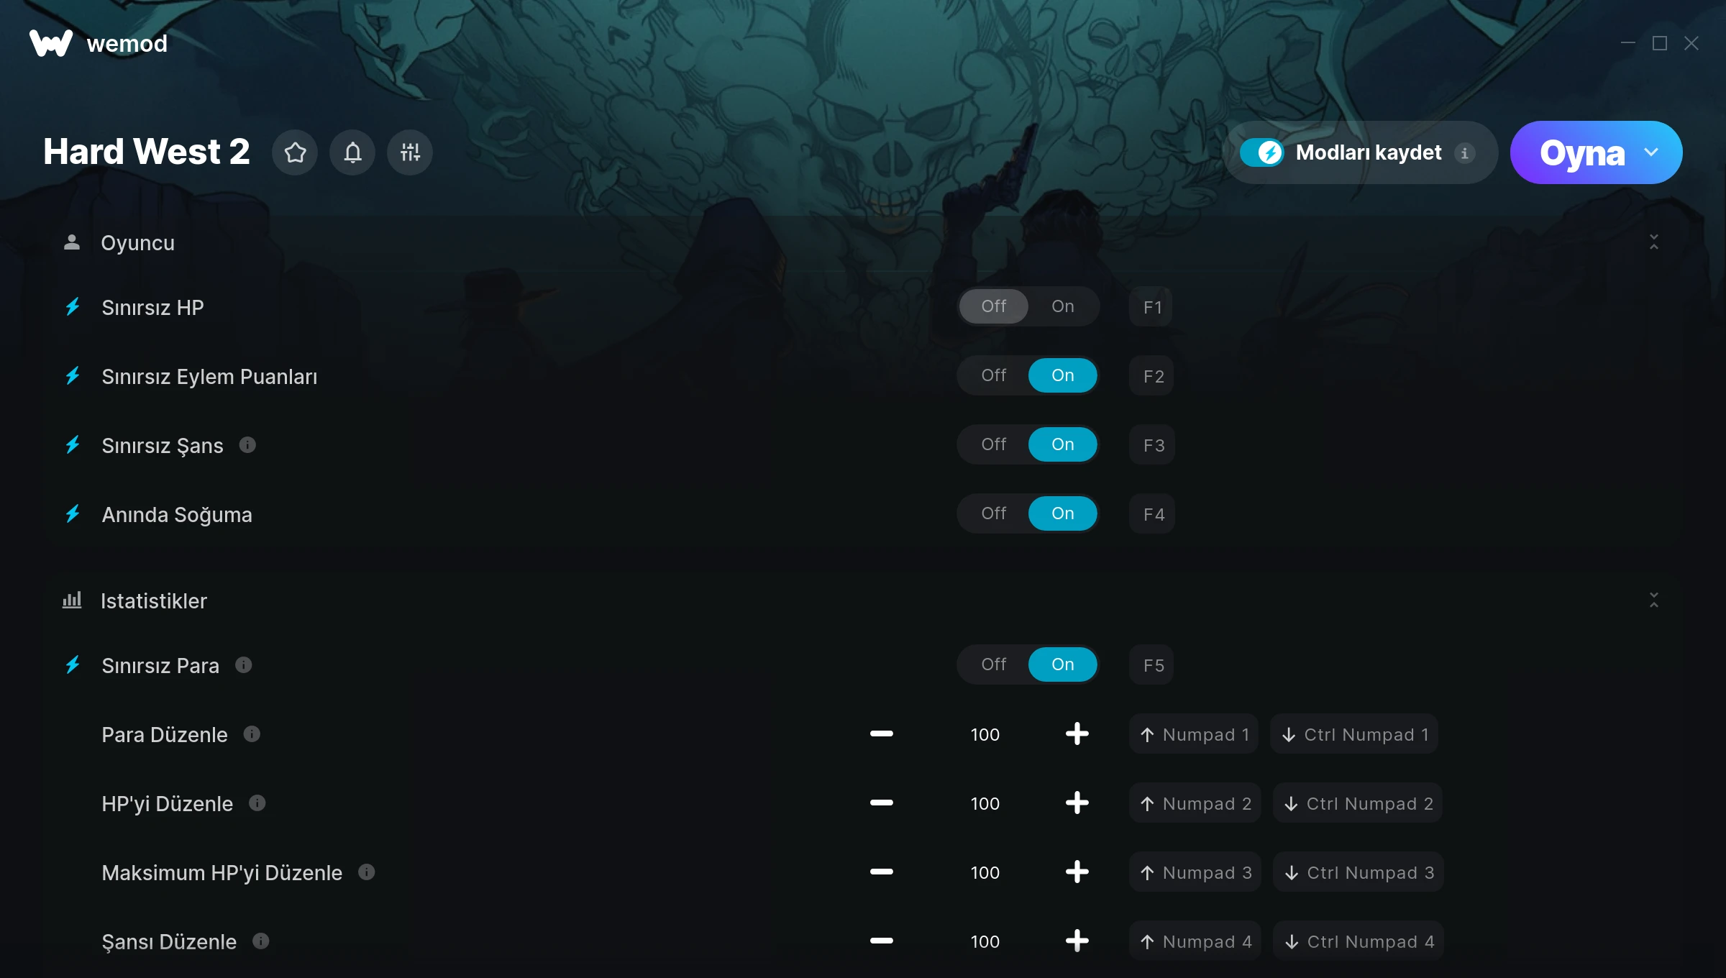The width and height of the screenshot is (1726, 978).
Task: Collapse the Oyuncu section
Action: (x=1653, y=242)
